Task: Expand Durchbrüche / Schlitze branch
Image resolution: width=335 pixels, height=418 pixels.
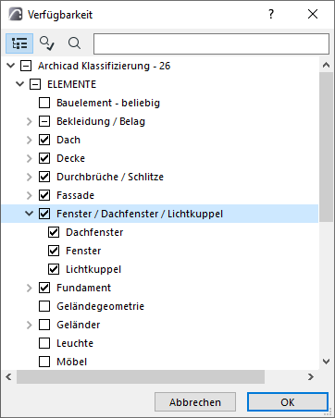Action: pyautogui.click(x=30, y=177)
